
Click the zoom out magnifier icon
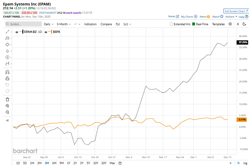click(7, 112)
